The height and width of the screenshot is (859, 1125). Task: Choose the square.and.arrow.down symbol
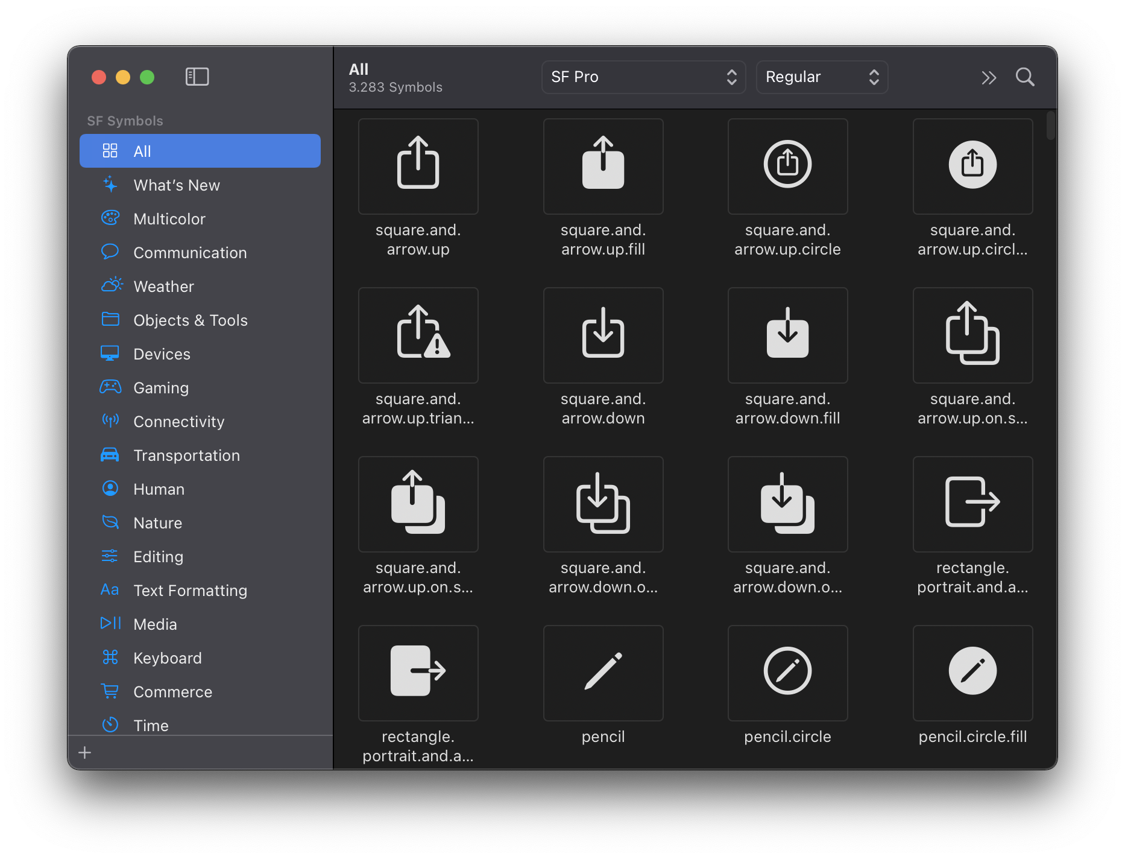pos(603,335)
